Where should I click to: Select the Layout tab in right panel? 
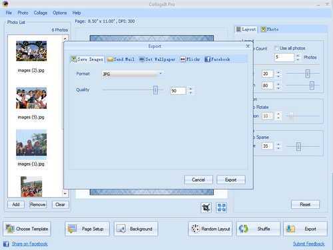coord(246,29)
